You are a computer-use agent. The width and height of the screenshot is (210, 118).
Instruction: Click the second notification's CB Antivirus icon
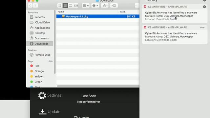pyautogui.click(x=145, y=27)
